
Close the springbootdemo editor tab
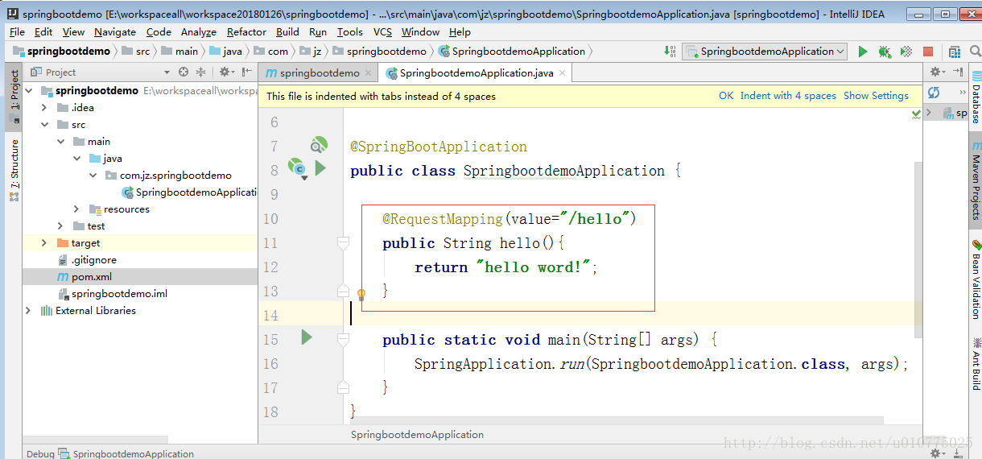(x=369, y=72)
